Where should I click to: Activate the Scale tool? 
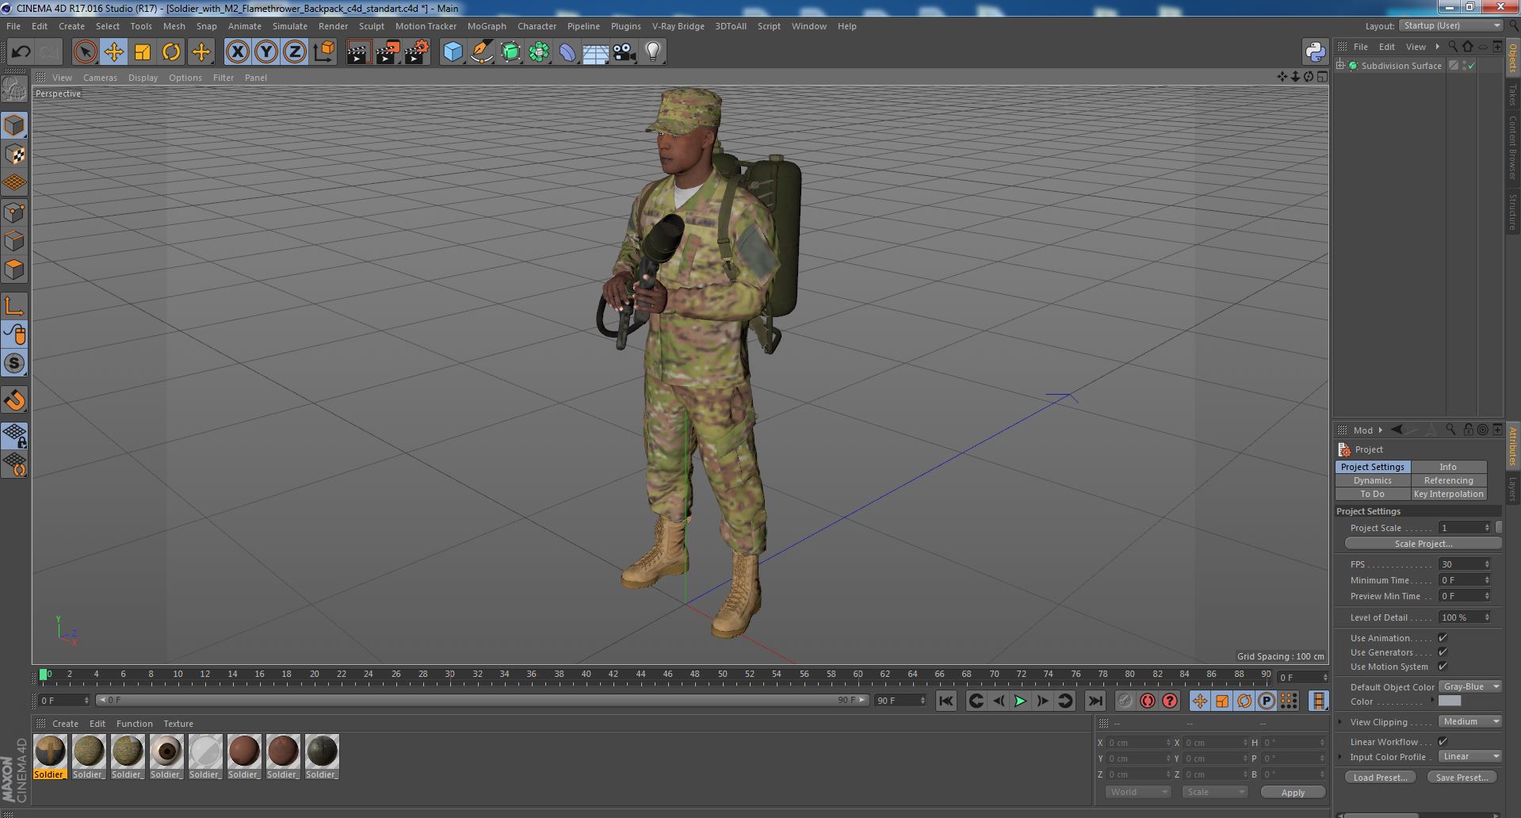click(143, 52)
